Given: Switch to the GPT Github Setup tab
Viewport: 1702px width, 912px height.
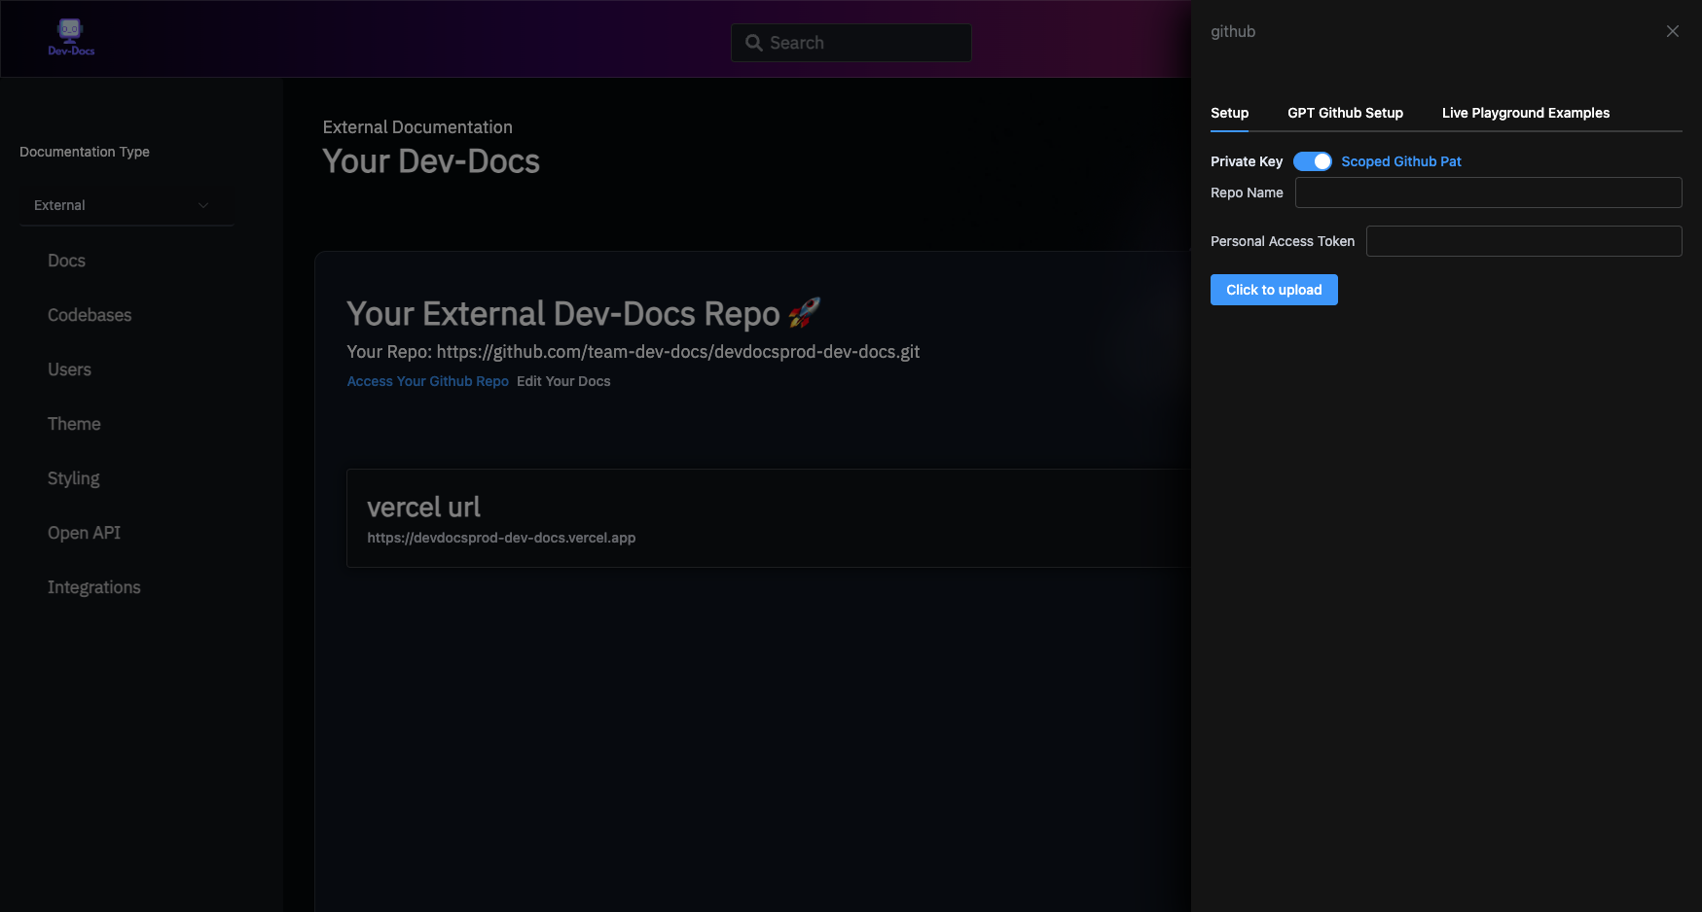Looking at the screenshot, I should (1345, 113).
